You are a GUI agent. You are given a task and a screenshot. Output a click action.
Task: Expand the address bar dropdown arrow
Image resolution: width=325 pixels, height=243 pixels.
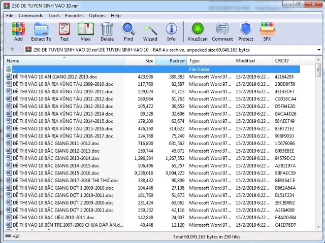click(319, 50)
